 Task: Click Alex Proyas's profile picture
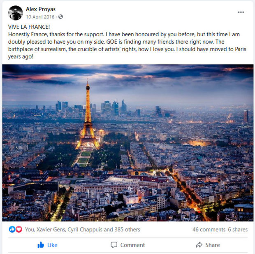coord(16,13)
